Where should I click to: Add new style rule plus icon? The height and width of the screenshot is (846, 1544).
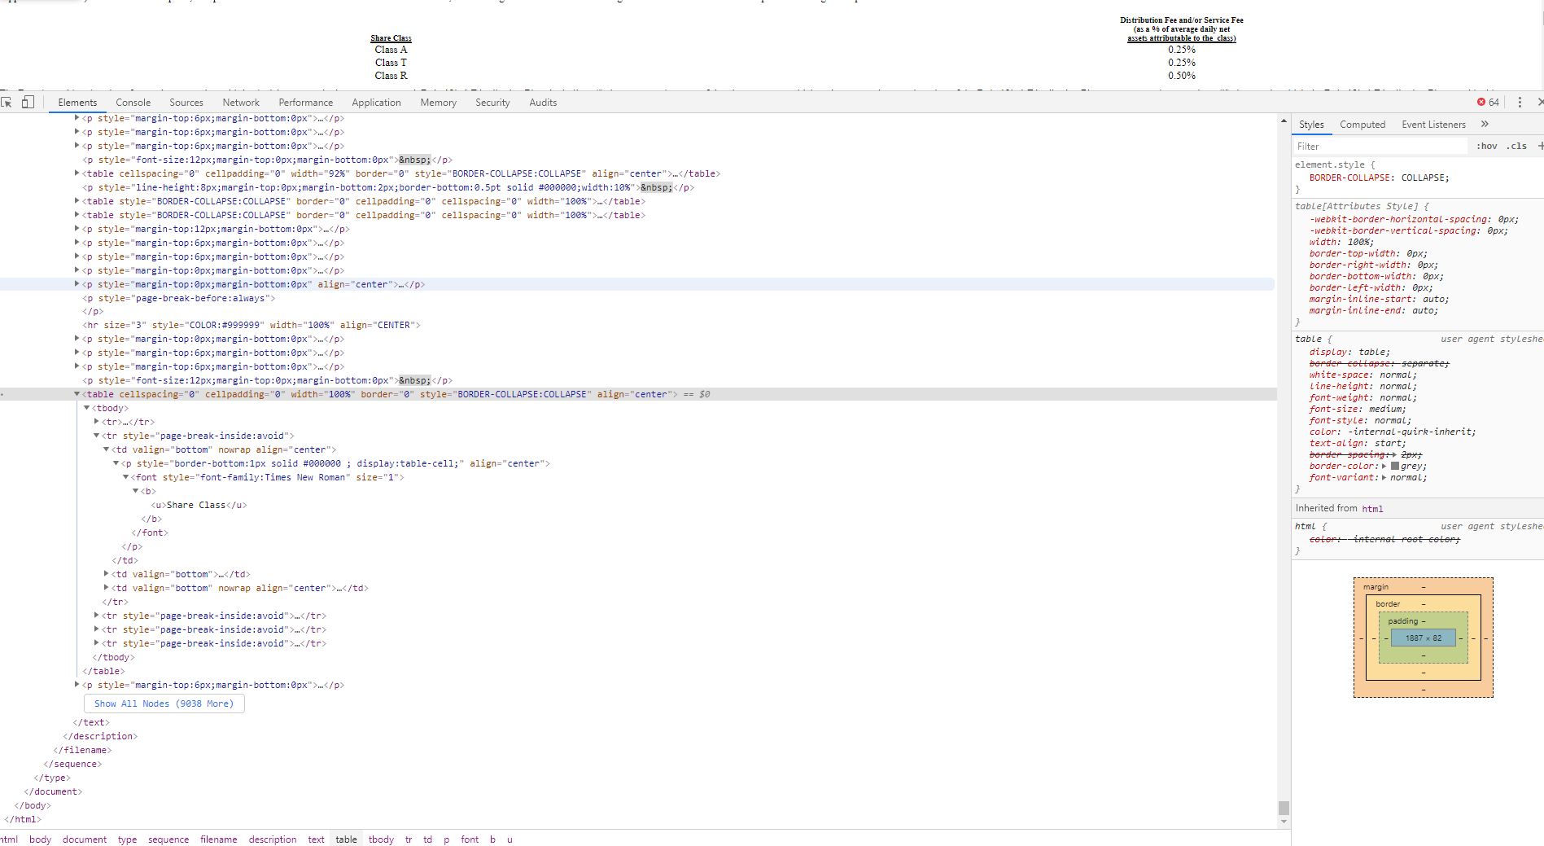[x=1540, y=146]
